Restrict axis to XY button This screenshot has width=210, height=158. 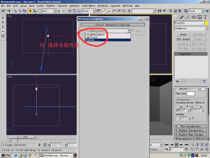click(x=3, y=32)
